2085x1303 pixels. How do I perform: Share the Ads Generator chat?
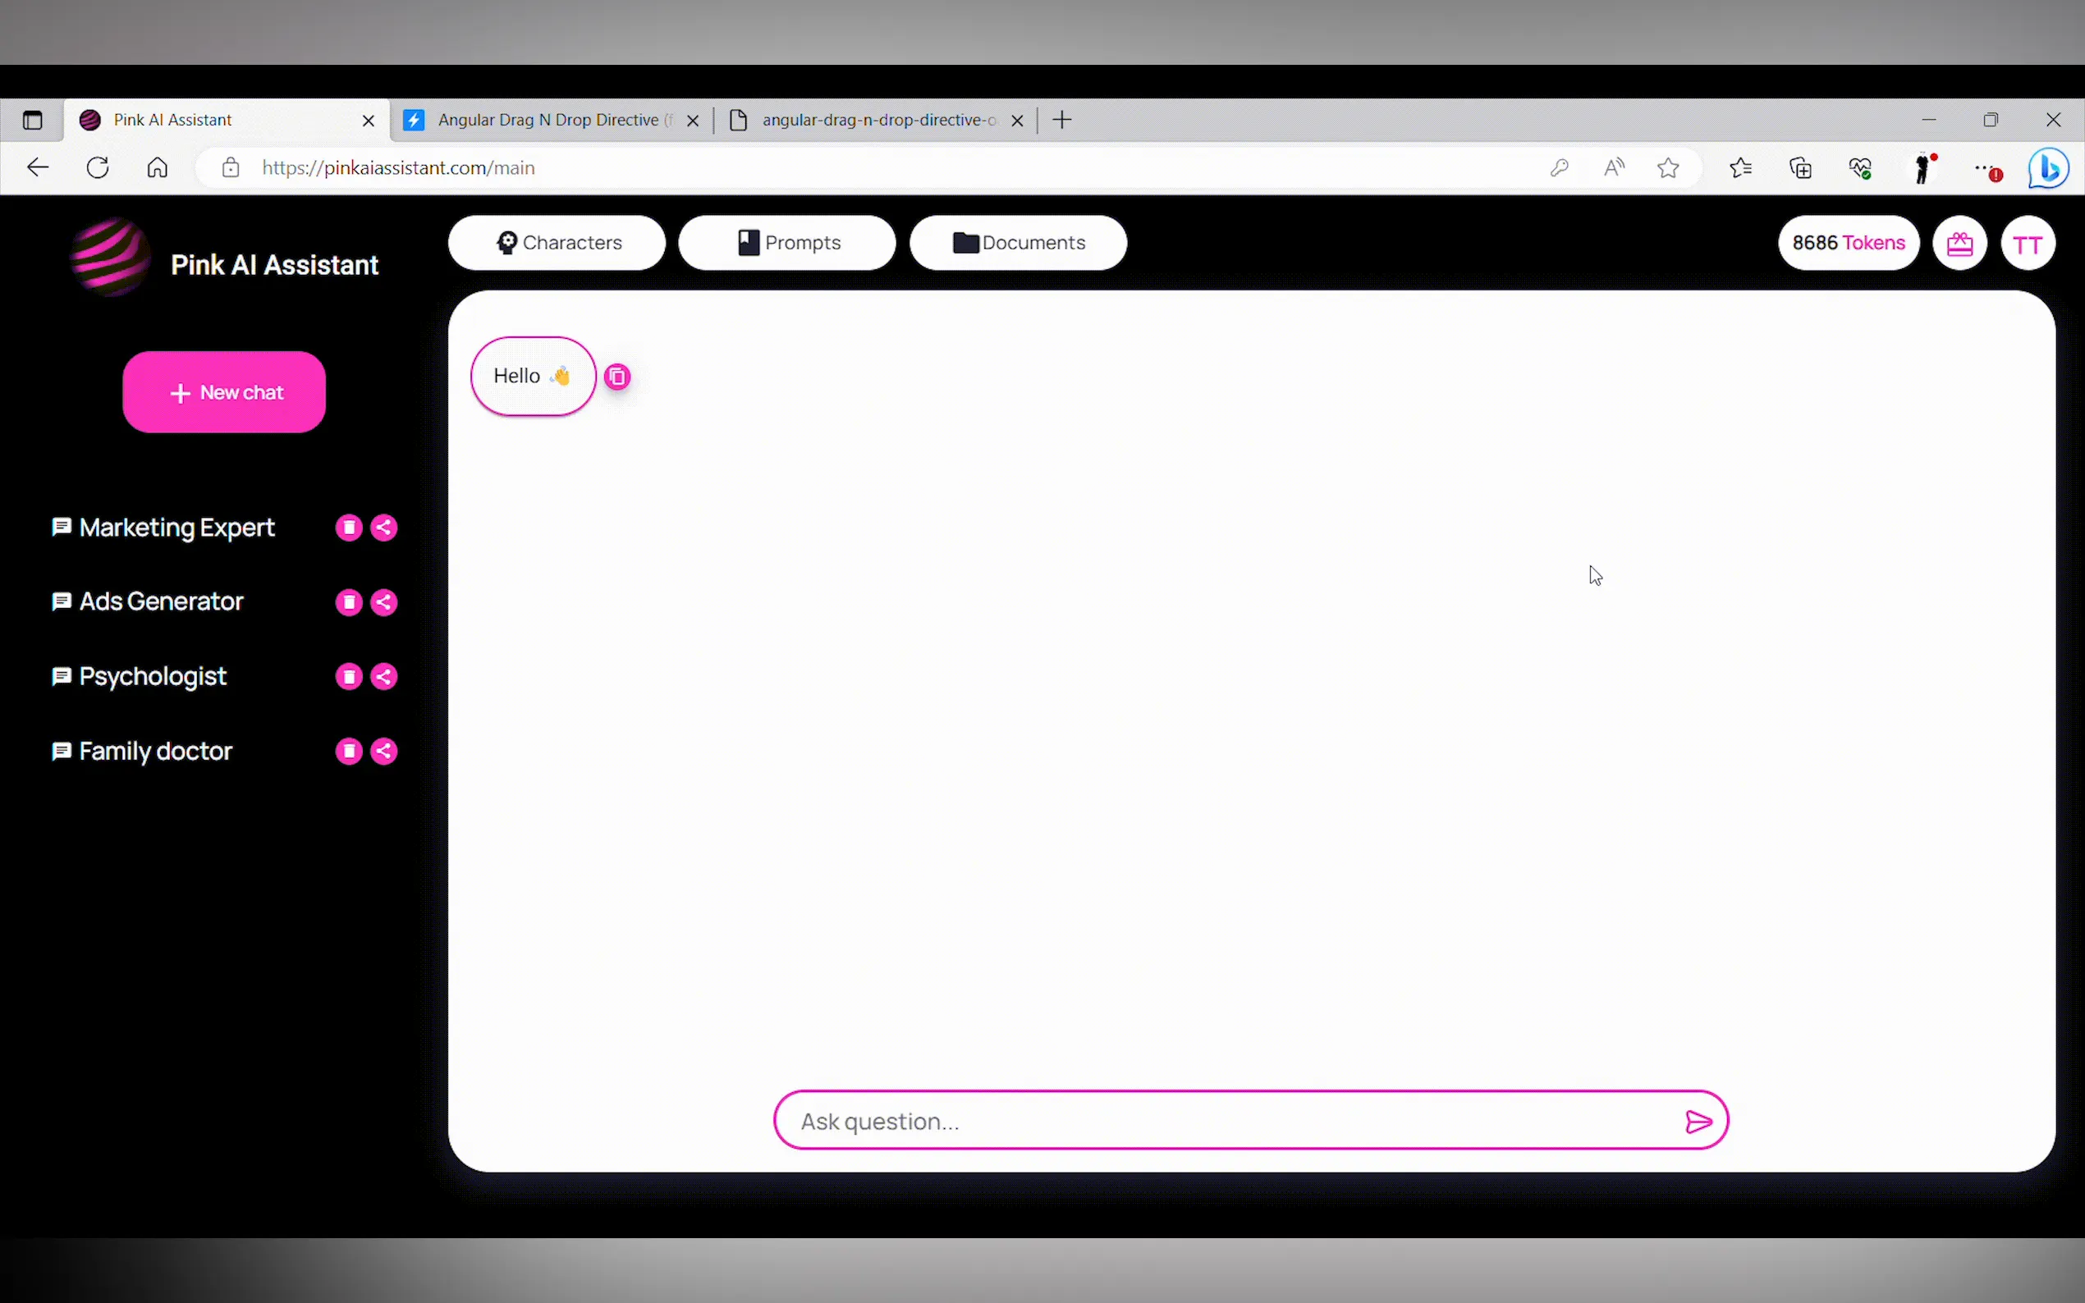click(x=383, y=601)
